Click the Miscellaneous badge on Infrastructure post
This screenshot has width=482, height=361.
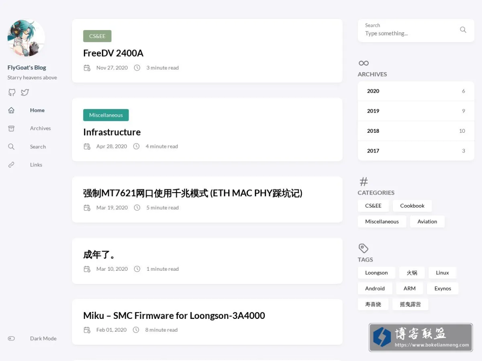pos(106,115)
